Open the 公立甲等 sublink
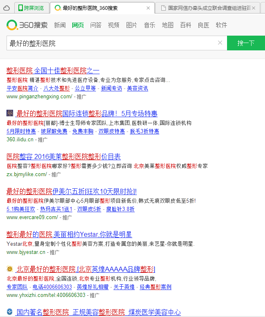Image resolution: width=265 pixels, height=317 pixels. point(85,88)
